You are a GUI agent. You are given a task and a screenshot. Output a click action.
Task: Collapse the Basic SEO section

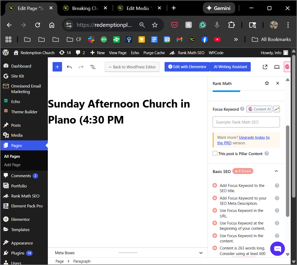[276, 171]
